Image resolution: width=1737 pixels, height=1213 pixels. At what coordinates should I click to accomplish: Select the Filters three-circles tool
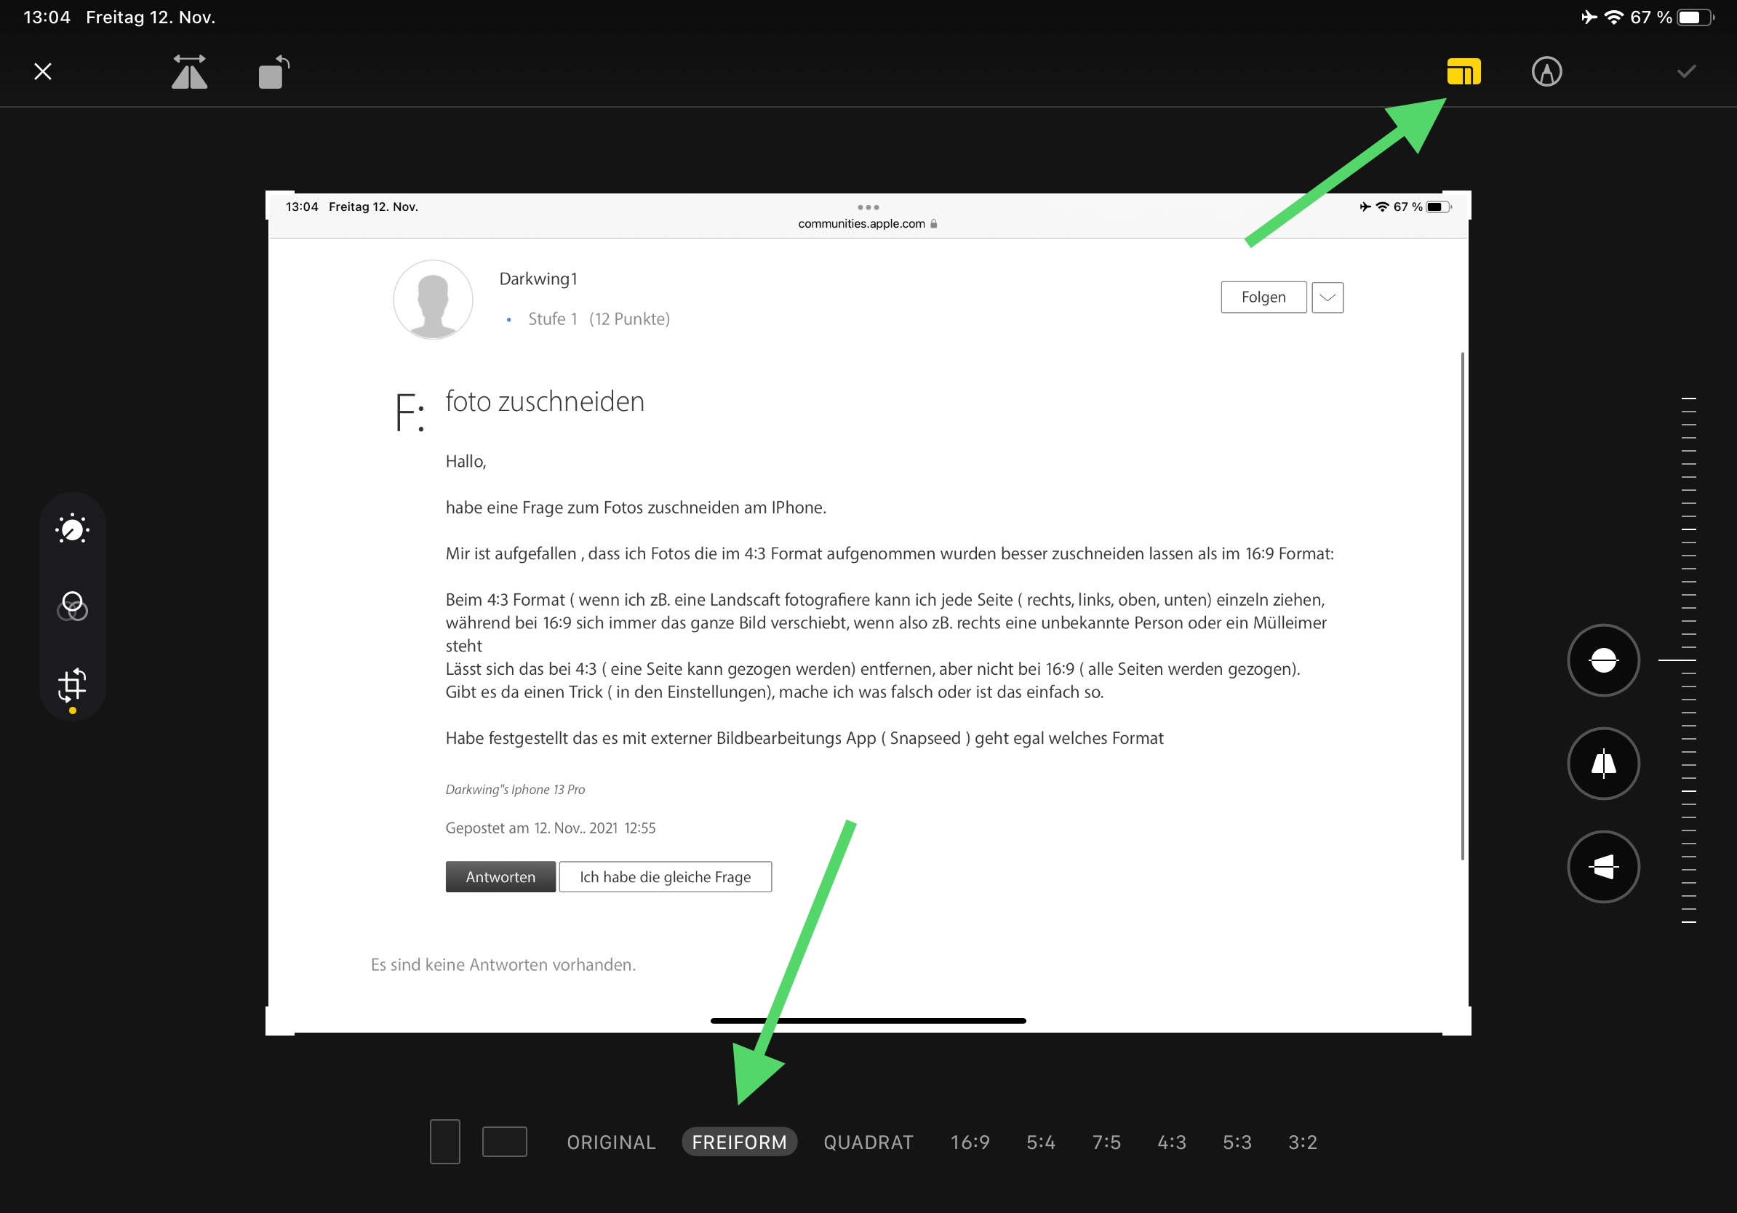click(73, 606)
